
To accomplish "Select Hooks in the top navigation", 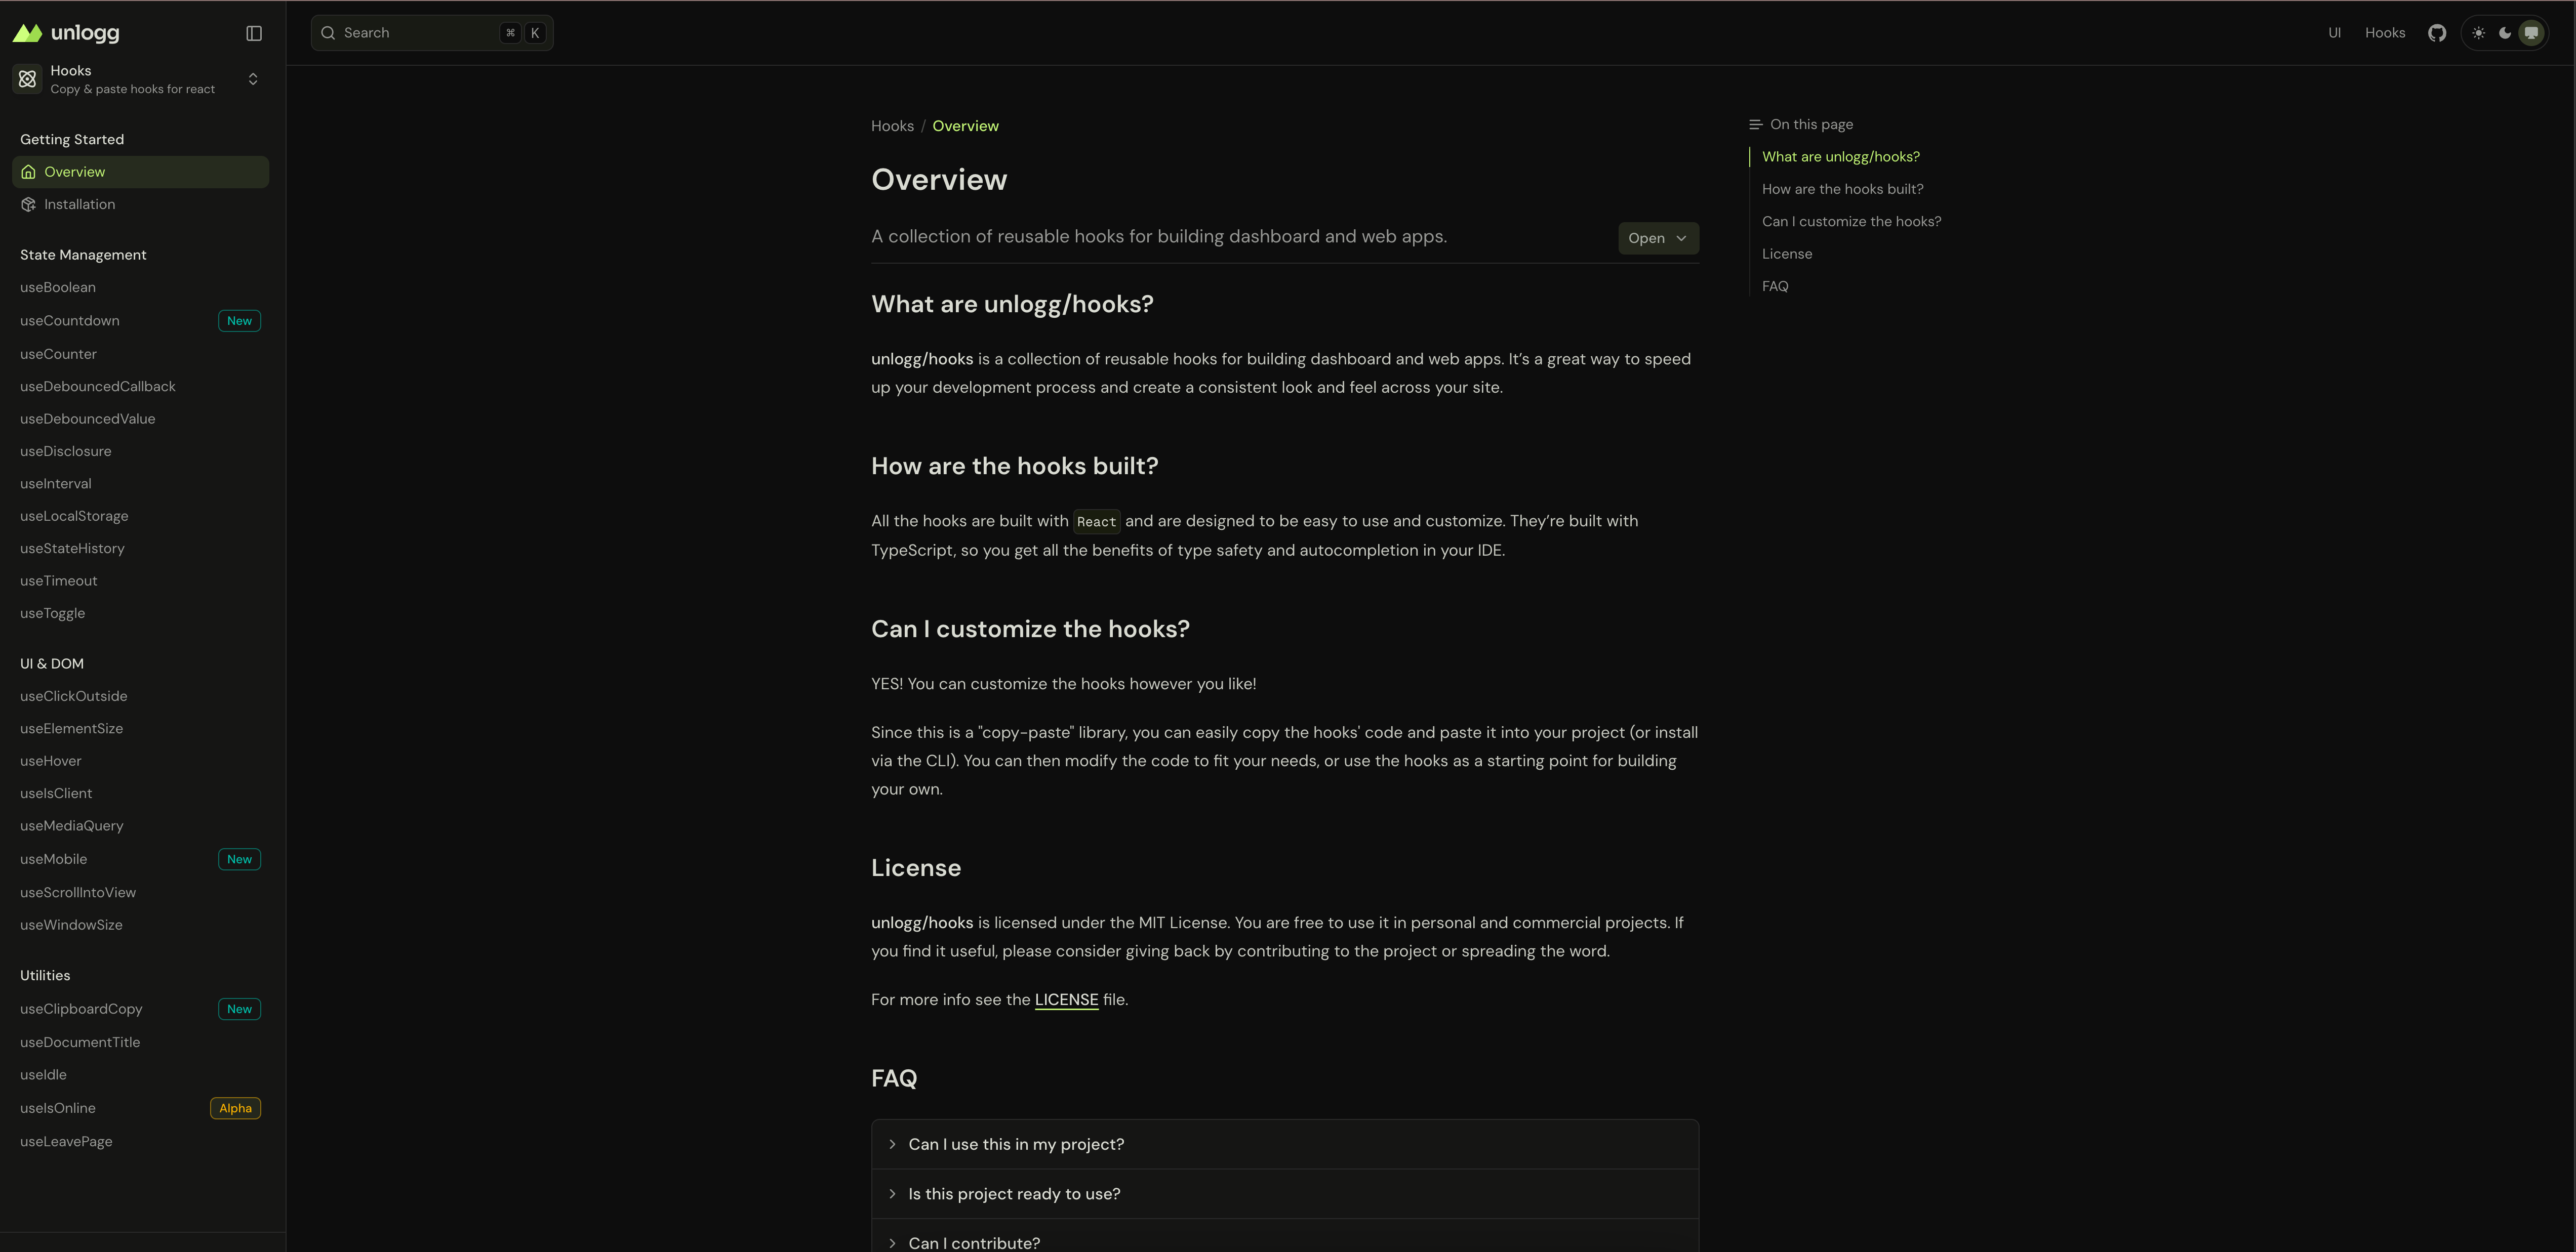I will coord(2385,32).
